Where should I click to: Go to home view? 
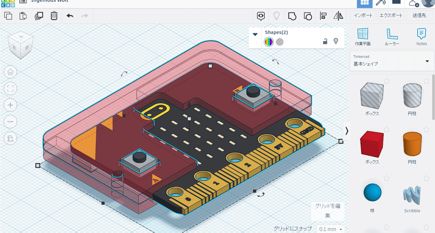click(x=10, y=72)
